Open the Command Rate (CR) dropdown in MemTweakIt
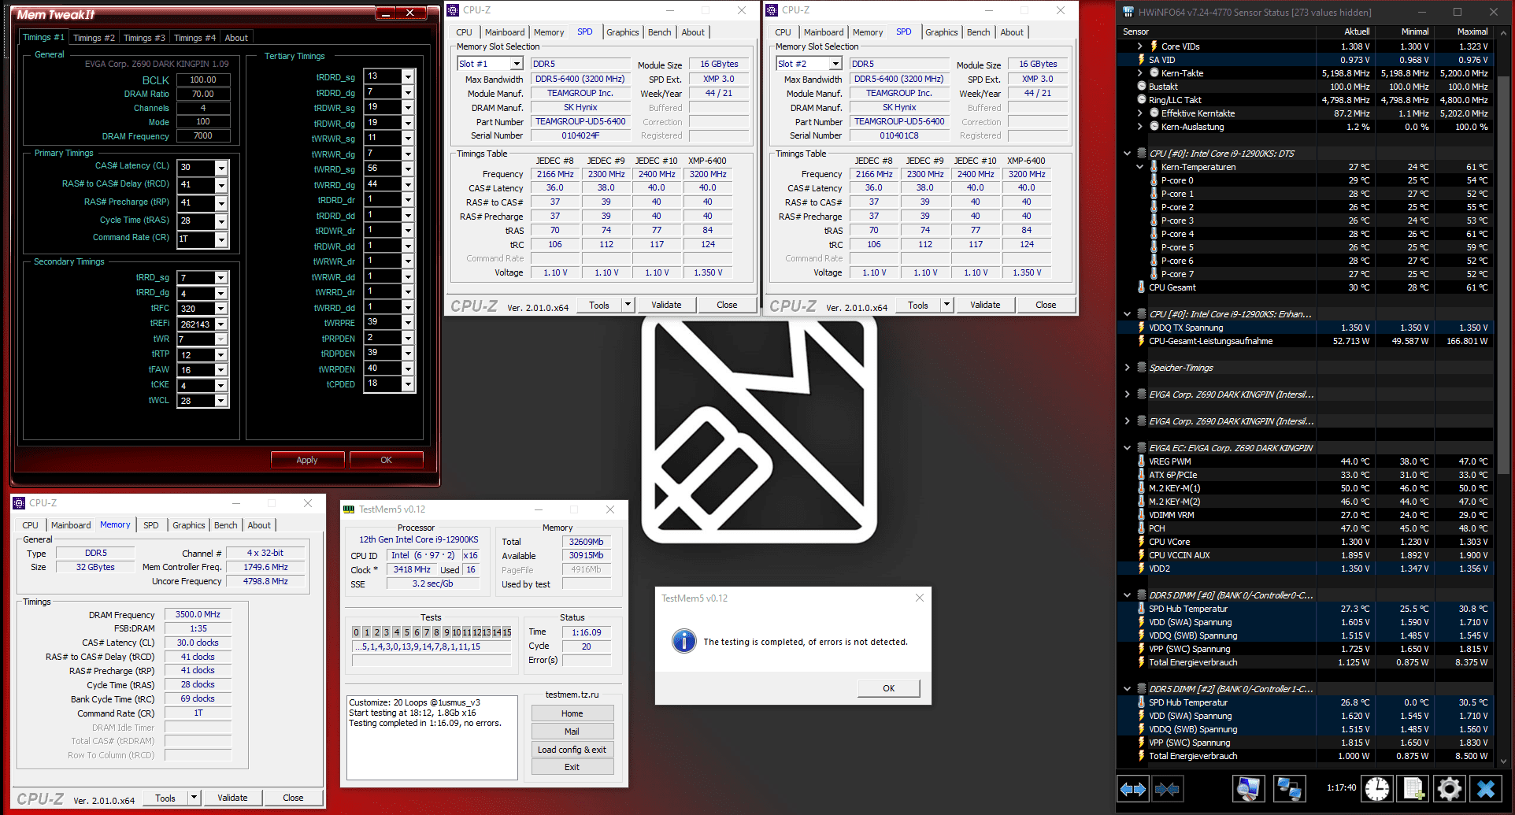1515x815 pixels. [x=221, y=239]
